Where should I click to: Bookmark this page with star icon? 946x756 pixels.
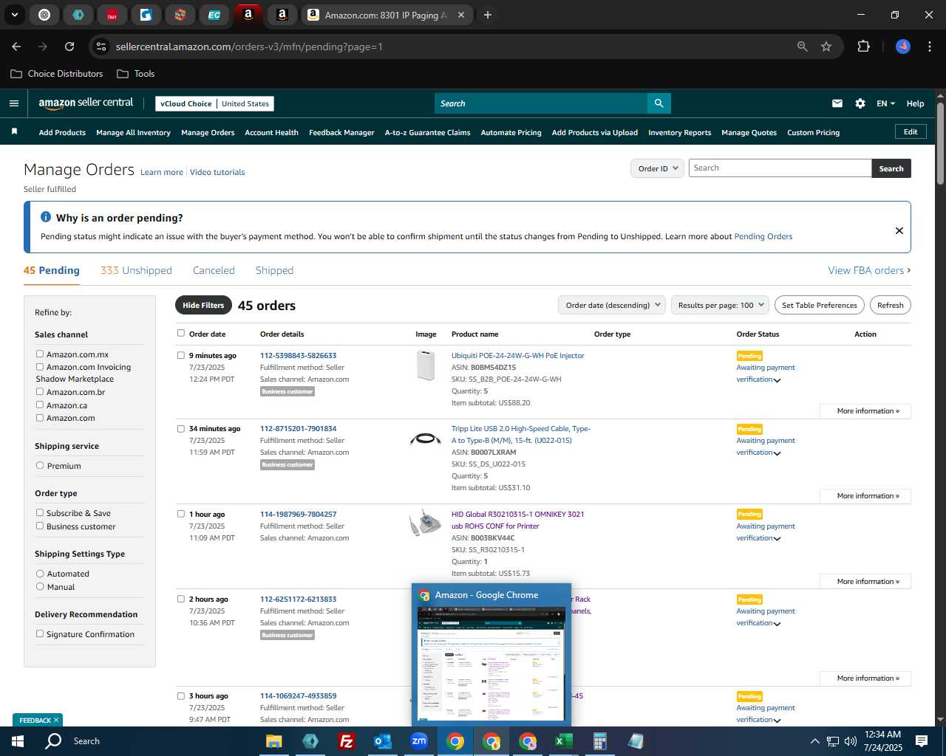[826, 47]
